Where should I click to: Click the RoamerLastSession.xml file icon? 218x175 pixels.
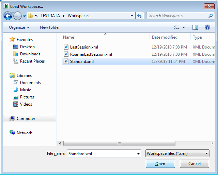(x=66, y=54)
